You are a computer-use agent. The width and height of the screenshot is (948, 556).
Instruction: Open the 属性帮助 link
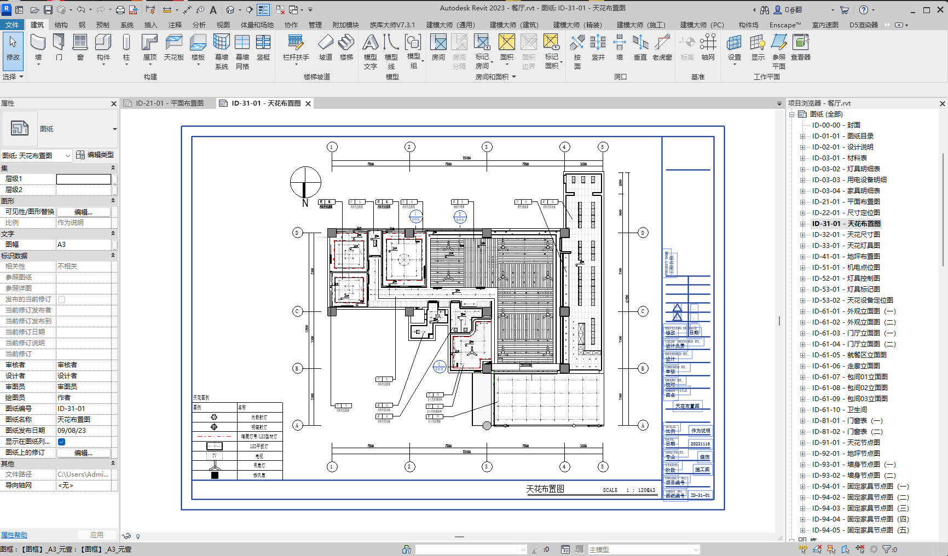point(14,535)
